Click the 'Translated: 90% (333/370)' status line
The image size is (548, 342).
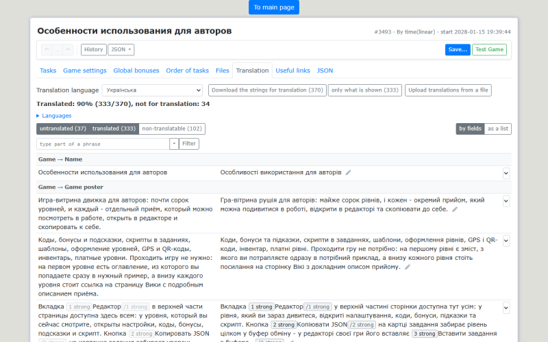(x=123, y=104)
